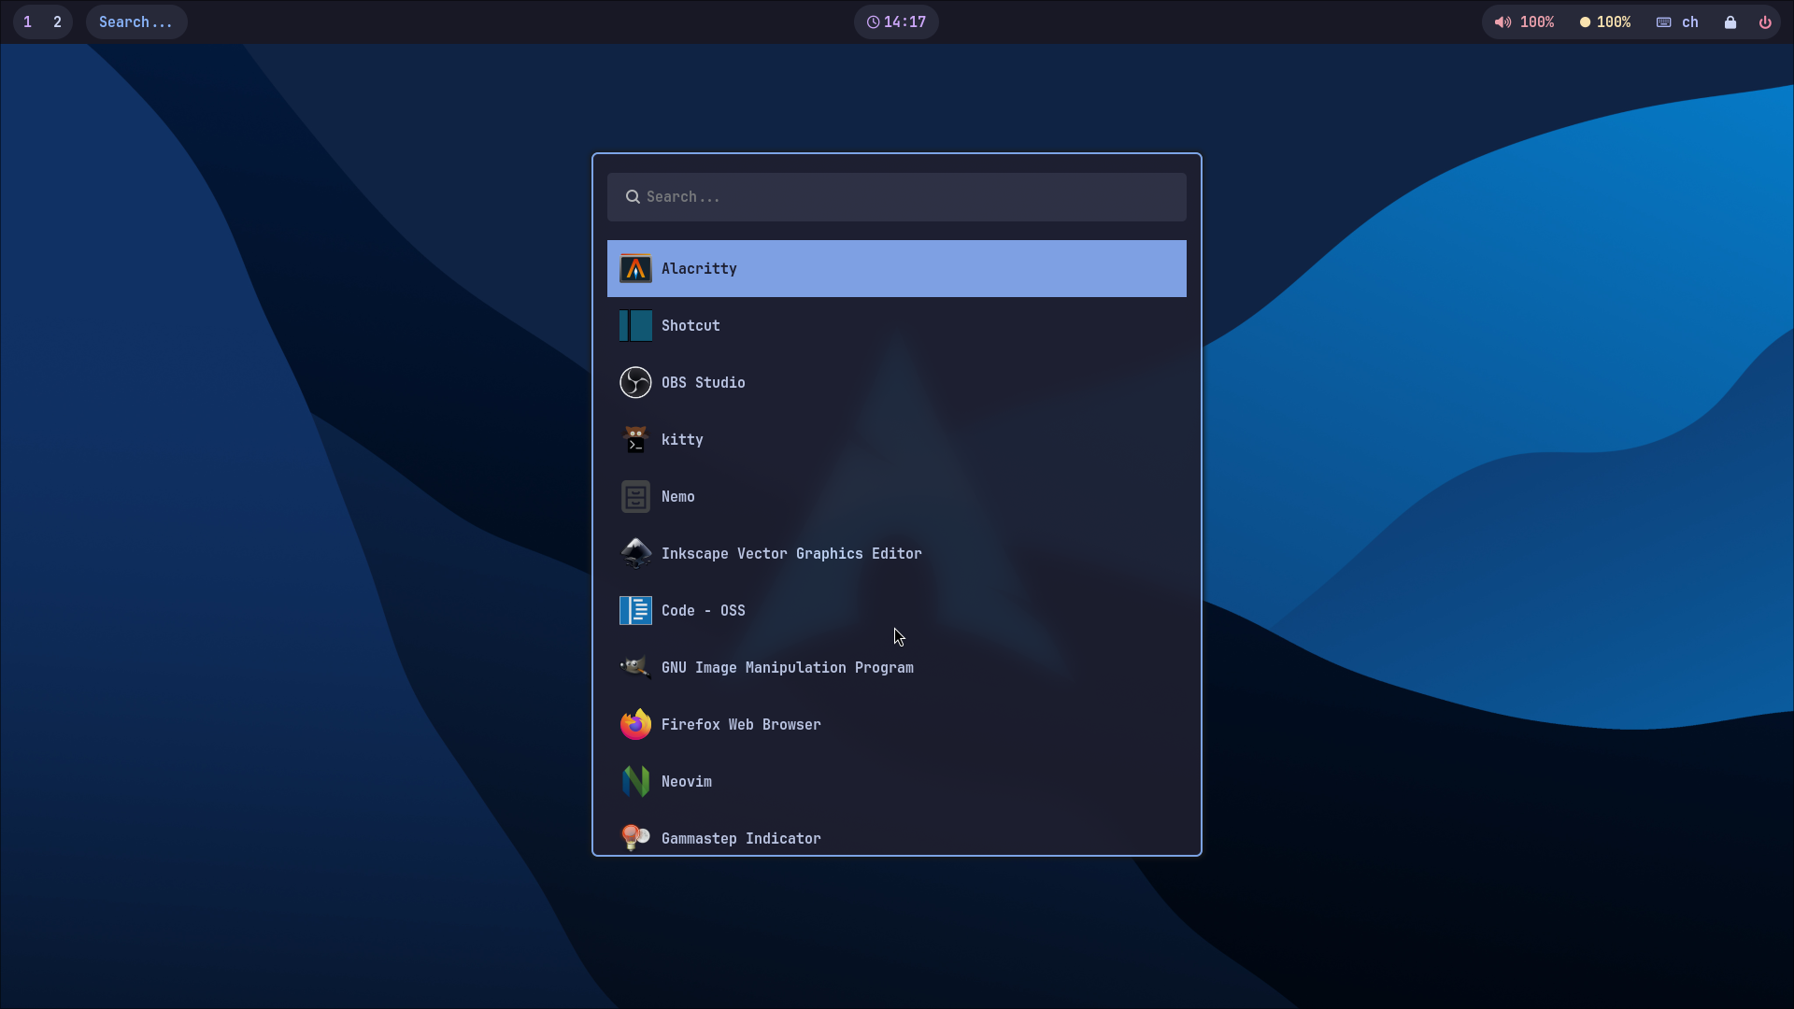Click the OBS Studio logo icon

coord(635,383)
